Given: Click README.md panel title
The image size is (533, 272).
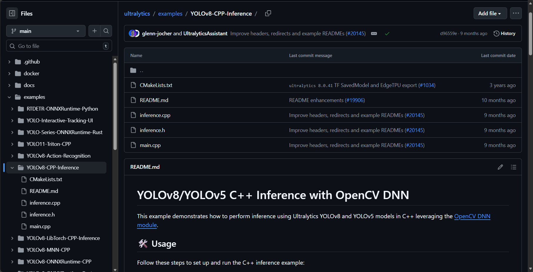Looking at the screenshot, I should tap(145, 167).
